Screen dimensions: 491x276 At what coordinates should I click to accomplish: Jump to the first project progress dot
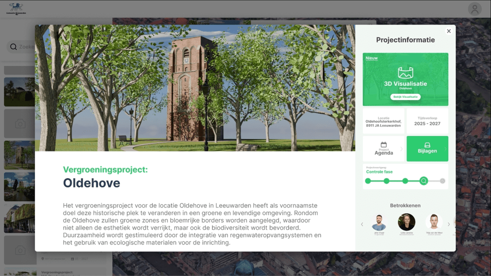[368, 181]
